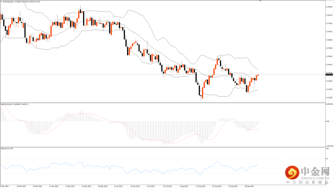Click the current price tag 0.73179

tap(329, 75)
